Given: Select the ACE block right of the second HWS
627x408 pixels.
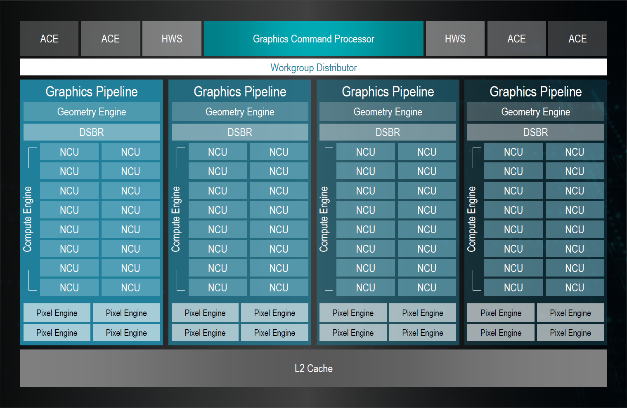Looking at the screenshot, I should [516, 39].
